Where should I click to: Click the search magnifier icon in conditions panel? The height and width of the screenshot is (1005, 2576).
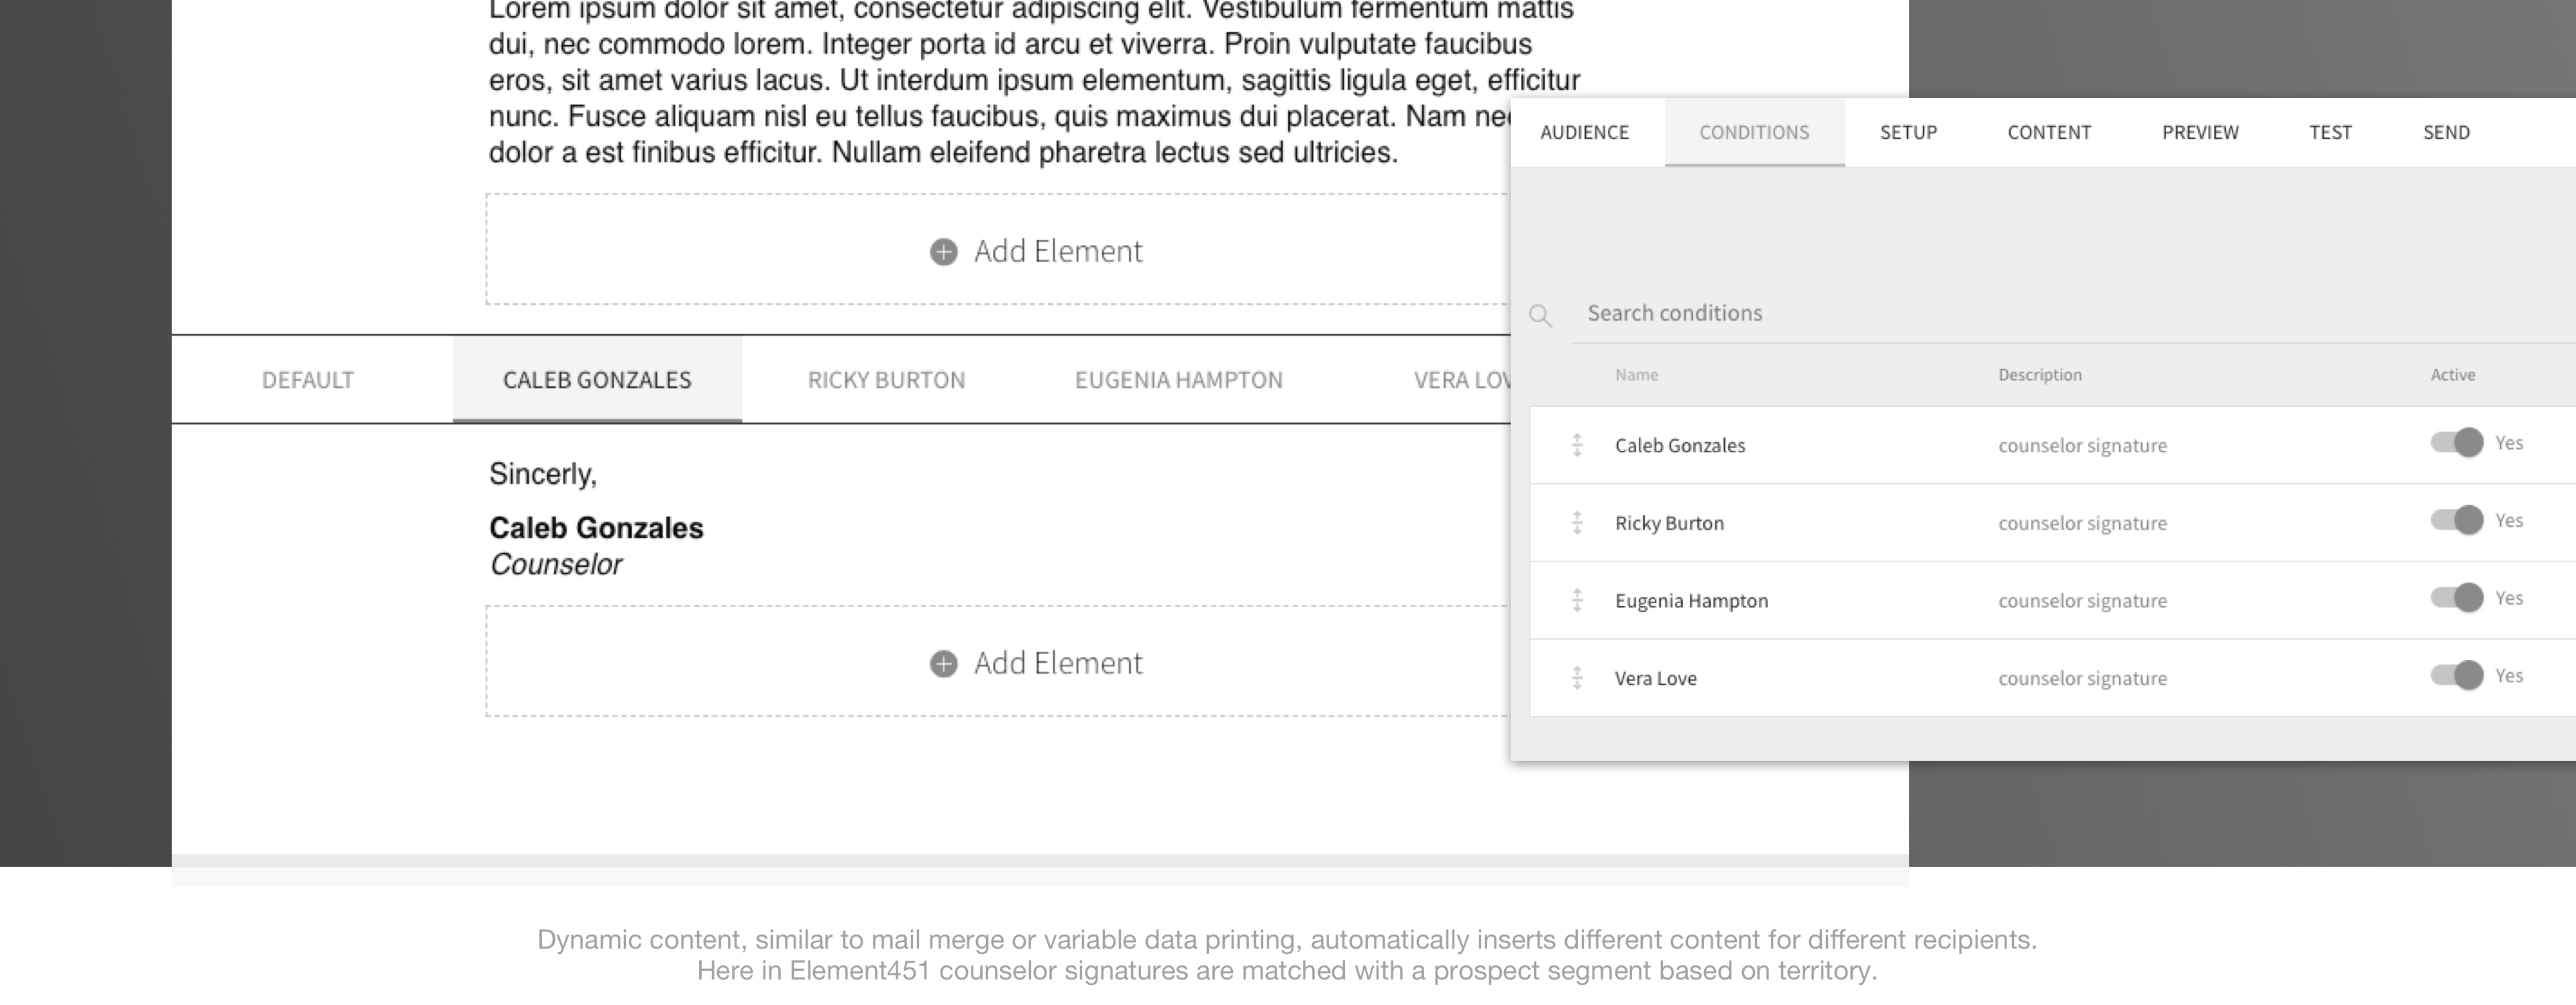[x=1542, y=314]
